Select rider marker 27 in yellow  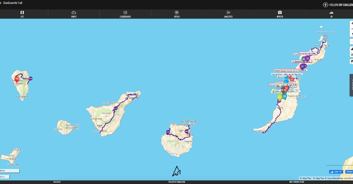point(279,97)
